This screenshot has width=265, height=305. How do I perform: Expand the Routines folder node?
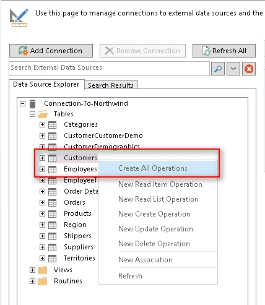(32, 281)
